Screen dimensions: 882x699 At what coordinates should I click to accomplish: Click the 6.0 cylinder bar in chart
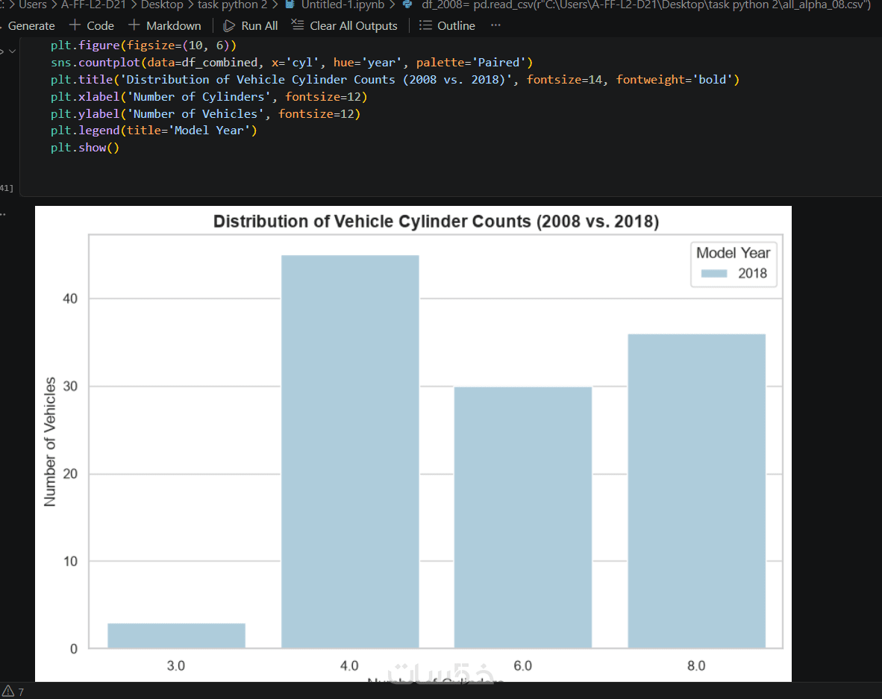(522, 518)
